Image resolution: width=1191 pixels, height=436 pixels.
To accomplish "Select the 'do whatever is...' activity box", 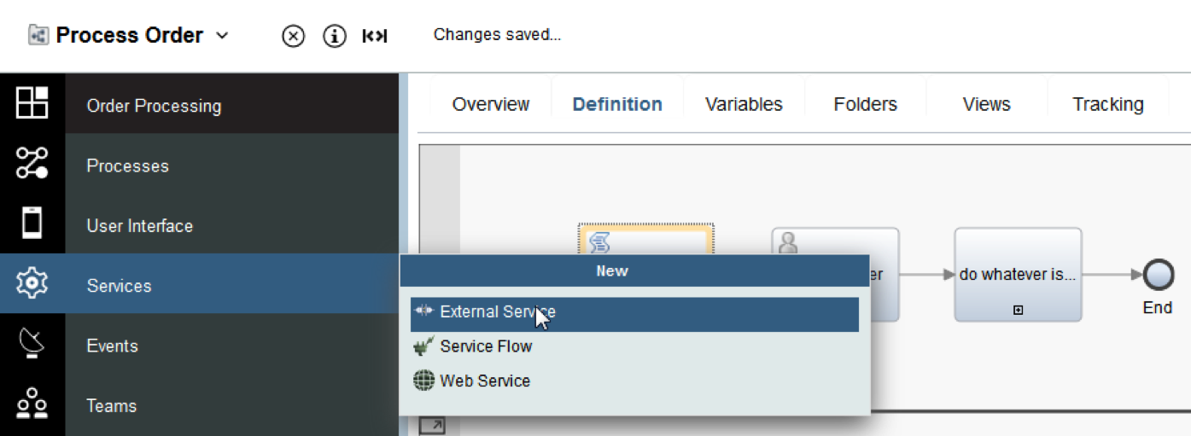I will (x=1018, y=275).
